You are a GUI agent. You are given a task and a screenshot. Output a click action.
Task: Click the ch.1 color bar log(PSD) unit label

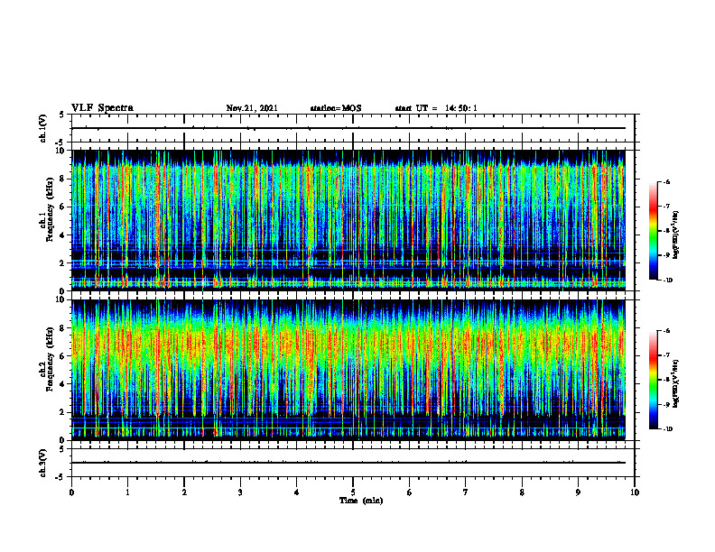click(675, 235)
